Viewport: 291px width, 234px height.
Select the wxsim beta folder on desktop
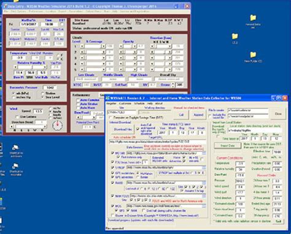pos(253,21)
